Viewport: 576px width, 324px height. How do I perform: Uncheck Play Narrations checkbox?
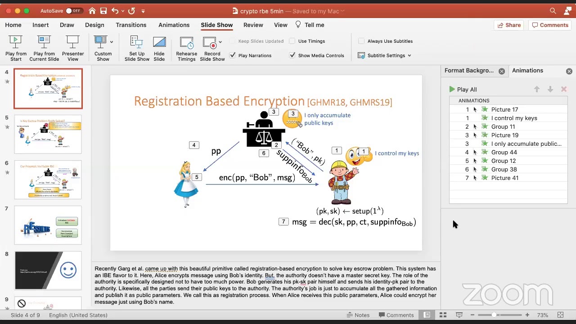coord(233,55)
